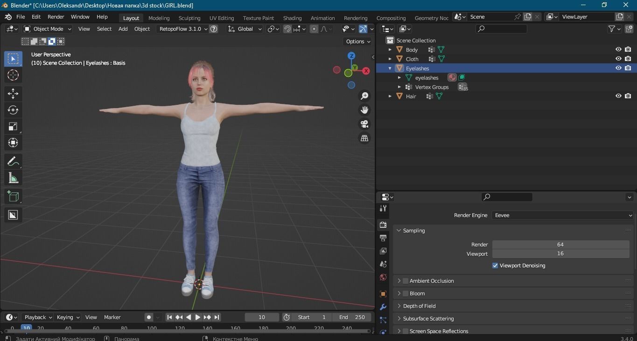The height and width of the screenshot is (341, 637).
Task: Click the Viewport samples value 16
Action: click(x=560, y=254)
